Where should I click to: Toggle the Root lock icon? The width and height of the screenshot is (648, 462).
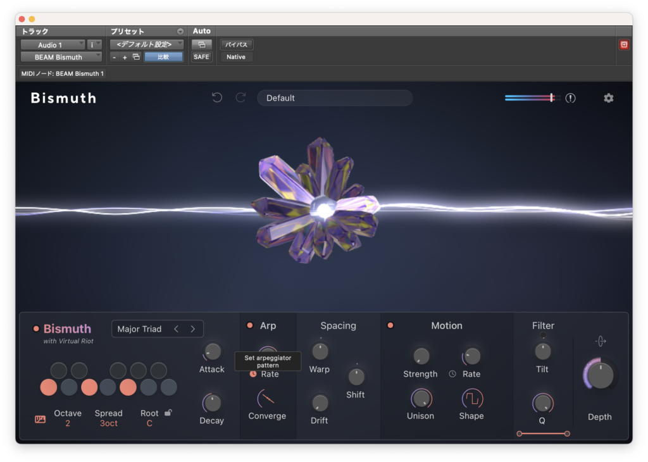click(x=168, y=413)
